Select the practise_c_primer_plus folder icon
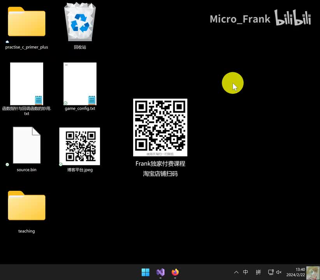 click(x=26, y=22)
